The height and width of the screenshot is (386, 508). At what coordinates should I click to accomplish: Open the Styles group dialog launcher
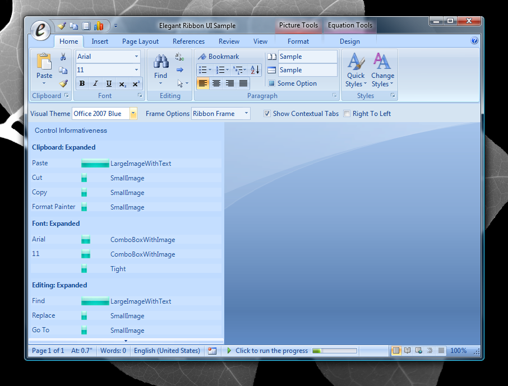pos(392,95)
